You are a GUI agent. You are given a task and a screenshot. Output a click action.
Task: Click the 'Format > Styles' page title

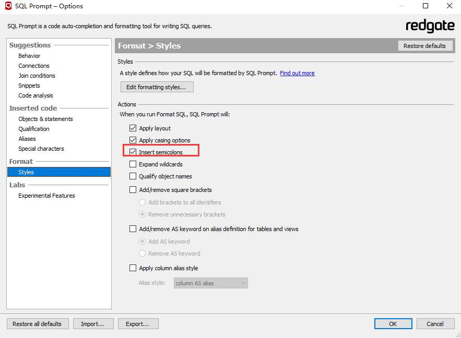(x=149, y=46)
